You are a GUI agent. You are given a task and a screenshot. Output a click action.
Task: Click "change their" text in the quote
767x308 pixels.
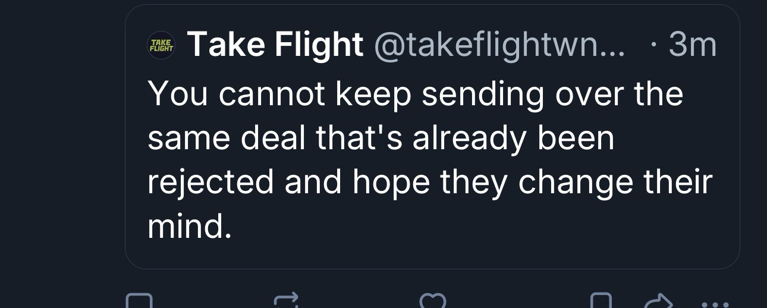[615, 182]
